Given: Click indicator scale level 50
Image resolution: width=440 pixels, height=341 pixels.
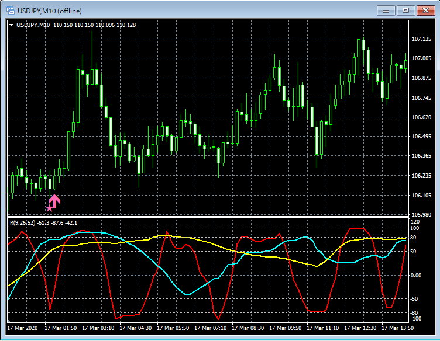Looking at the screenshot, I should tap(414, 252).
